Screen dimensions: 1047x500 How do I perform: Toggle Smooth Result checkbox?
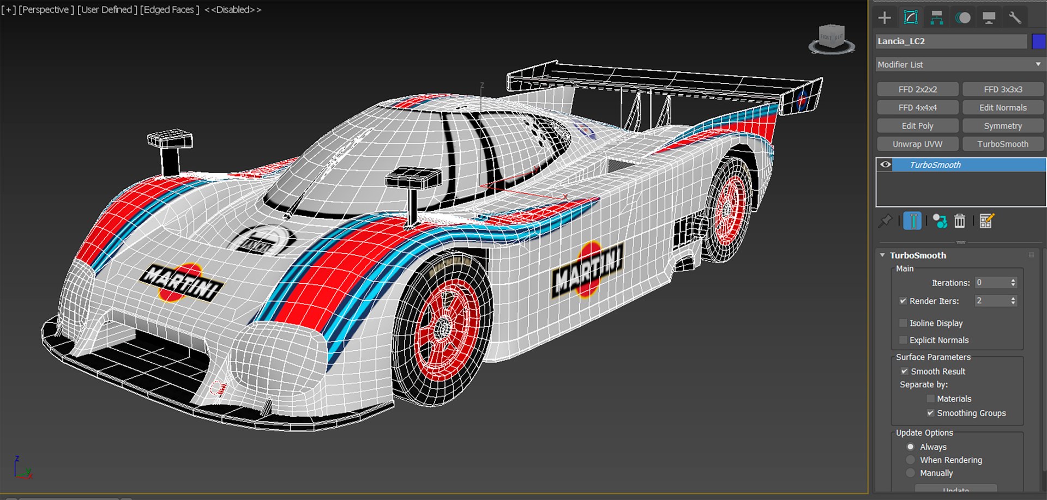point(904,371)
